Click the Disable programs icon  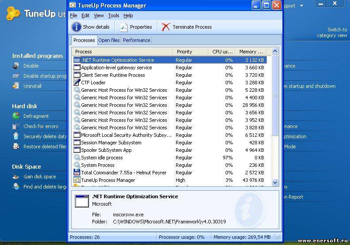click(x=16, y=66)
